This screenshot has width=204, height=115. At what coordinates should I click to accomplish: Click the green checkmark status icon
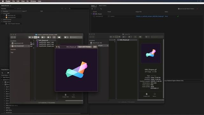point(178,16)
